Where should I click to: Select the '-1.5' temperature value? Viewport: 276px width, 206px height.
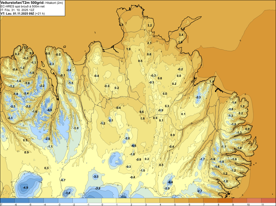(71, 83)
